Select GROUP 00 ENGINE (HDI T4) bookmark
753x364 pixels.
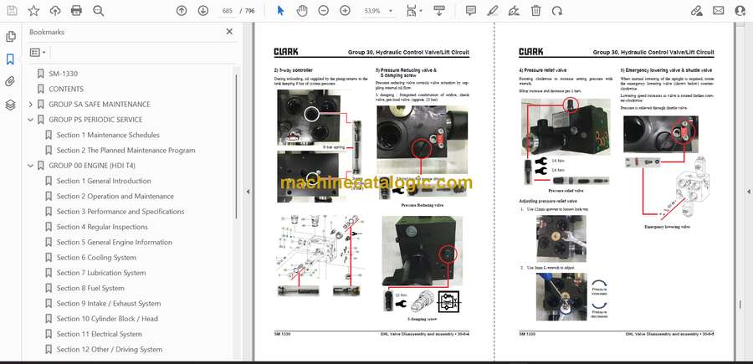(92, 166)
